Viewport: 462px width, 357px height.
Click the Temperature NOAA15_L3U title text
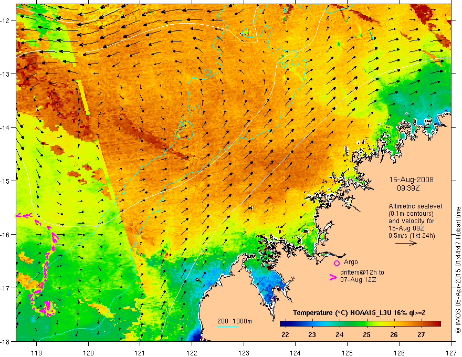click(x=359, y=313)
